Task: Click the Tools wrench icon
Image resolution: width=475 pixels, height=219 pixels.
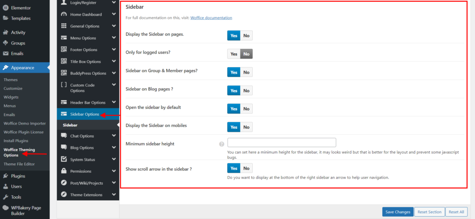Action: pyautogui.click(x=6, y=197)
